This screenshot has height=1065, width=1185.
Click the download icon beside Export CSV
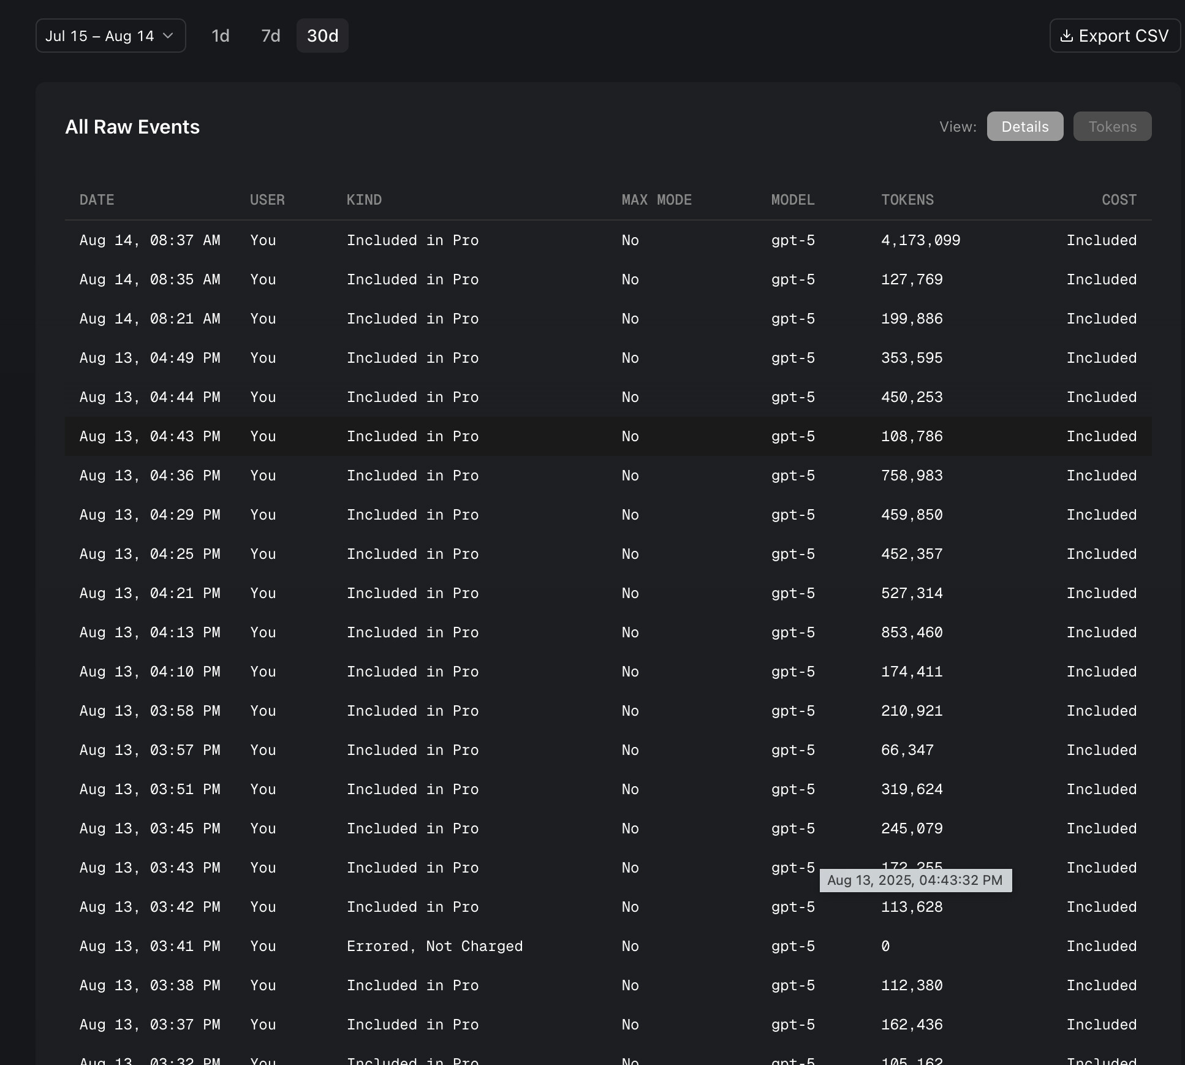(1066, 36)
